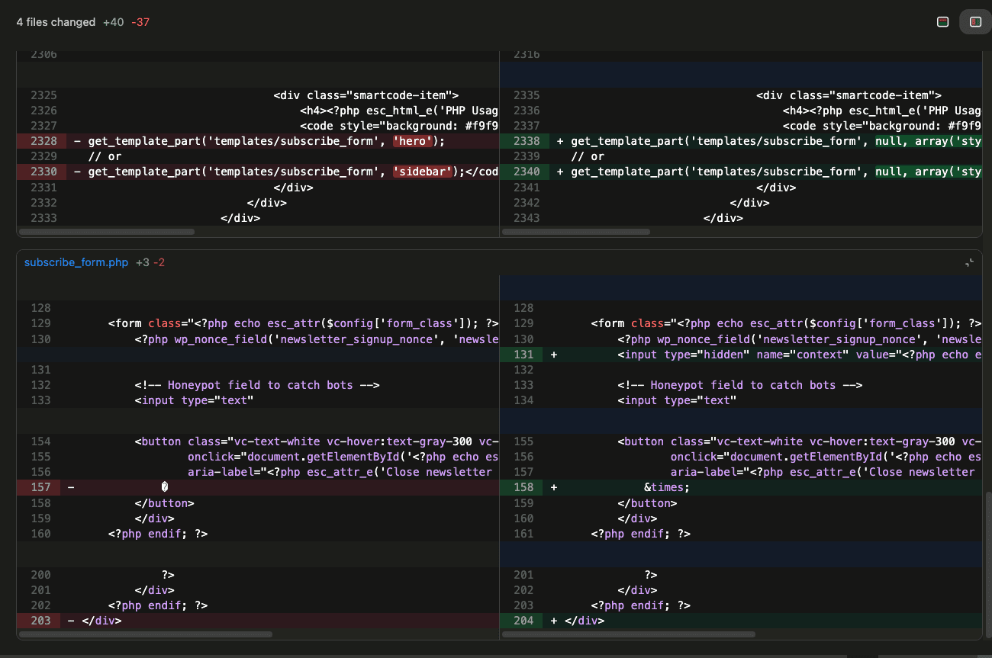Click the left pane horizontal scrollbar

tap(106, 231)
